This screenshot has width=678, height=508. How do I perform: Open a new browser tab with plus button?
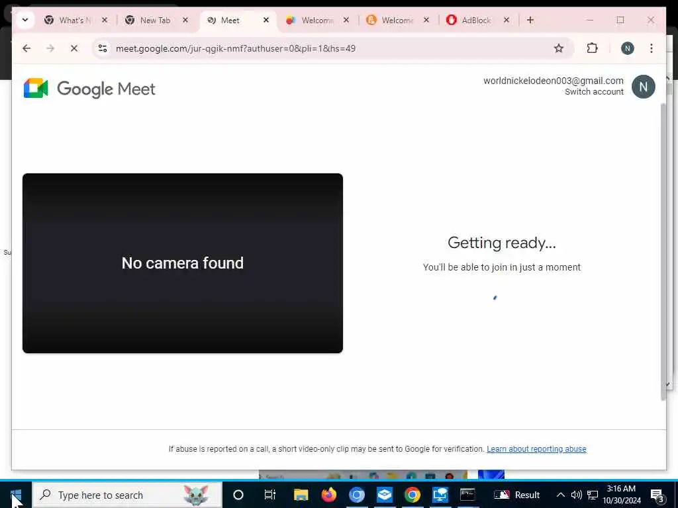530,20
